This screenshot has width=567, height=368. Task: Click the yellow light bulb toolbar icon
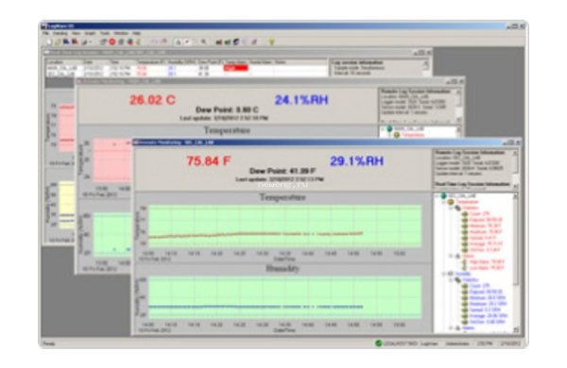click(271, 42)
